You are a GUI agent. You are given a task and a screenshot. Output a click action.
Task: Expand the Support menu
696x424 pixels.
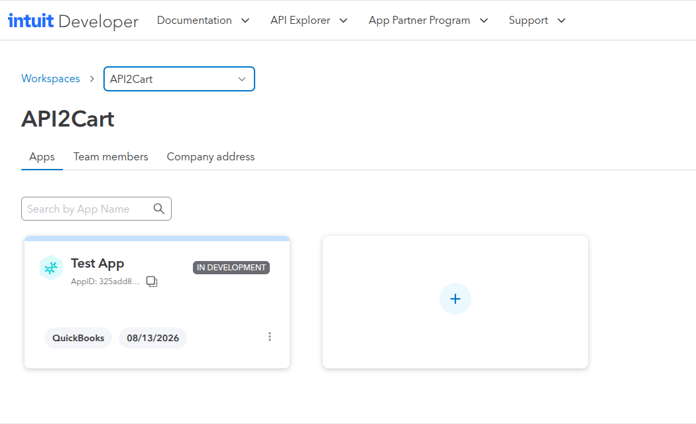pos(537,21)
